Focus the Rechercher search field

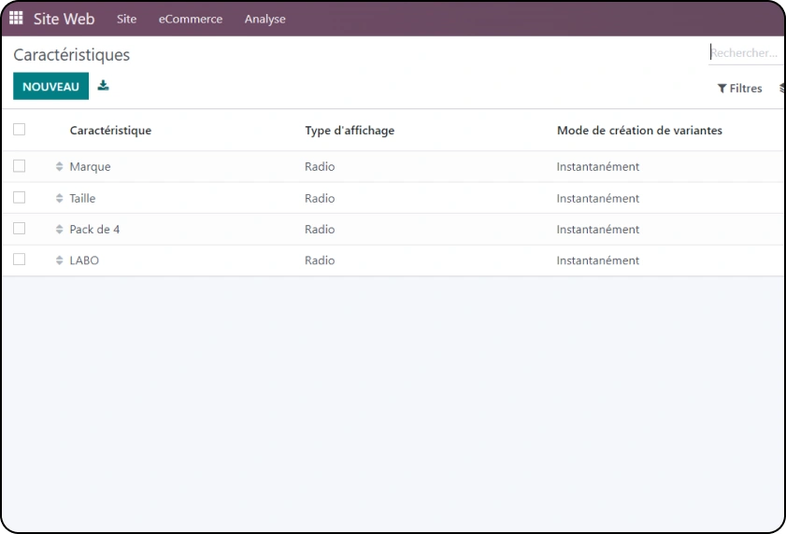745,52
